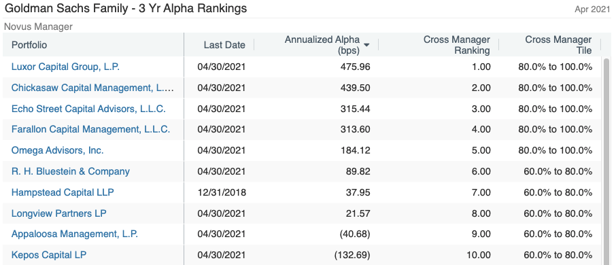Sort by the Portfolio column header
616x265 pixels.
29,45
